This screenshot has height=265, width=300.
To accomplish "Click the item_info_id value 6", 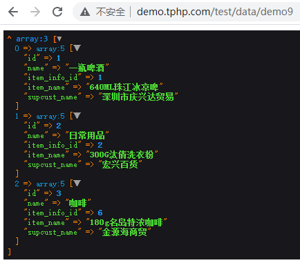I will 100,213.
